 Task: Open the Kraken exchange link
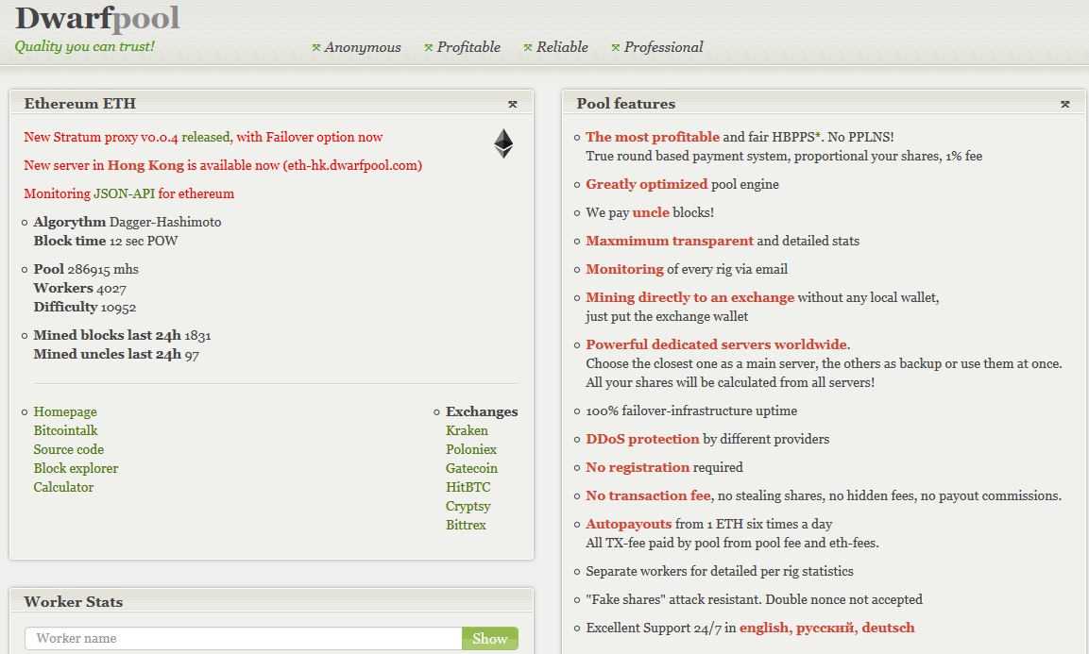467,430
